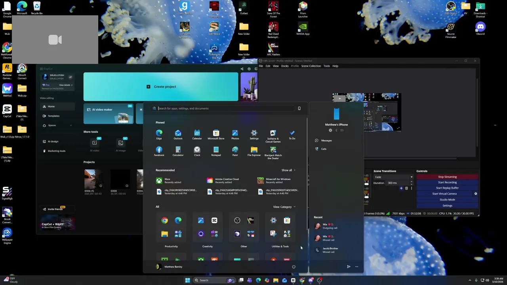Open pinned Settings app
The height and width of the screenshot is (285, 507).
click(x=254, y=135)
